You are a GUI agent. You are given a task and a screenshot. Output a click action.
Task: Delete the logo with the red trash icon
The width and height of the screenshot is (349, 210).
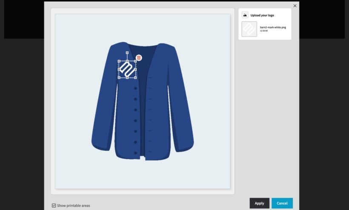coord(139,58)
